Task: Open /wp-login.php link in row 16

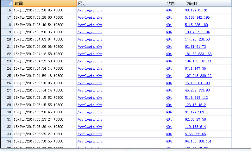Action: pyautogui.click(x=90, y=10)
